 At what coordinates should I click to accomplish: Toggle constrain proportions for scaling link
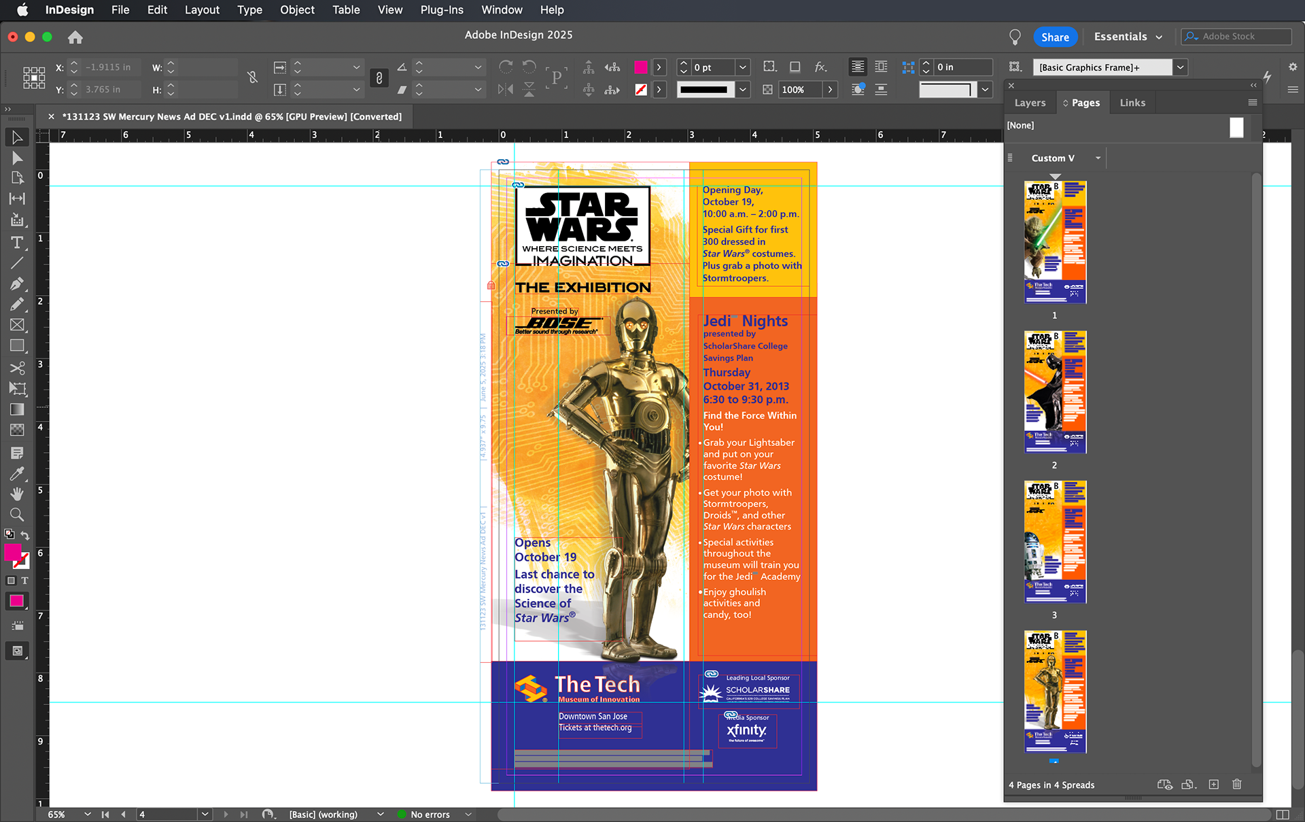tap(379, 78)
